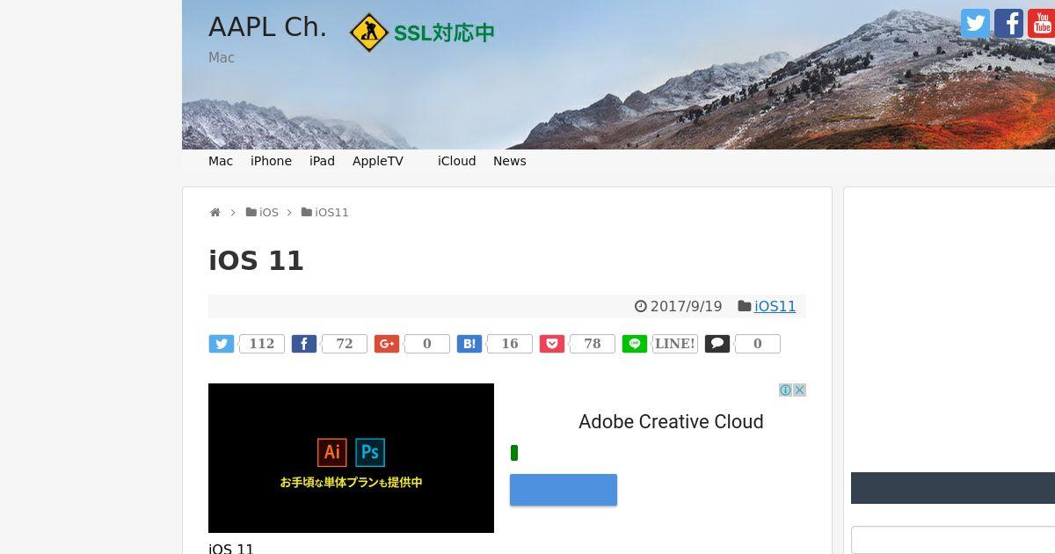Image resolution: width=1055 pixels, height=554 pixels.
Task: Share the article with the Twitter button
Action: coord(222,344)
